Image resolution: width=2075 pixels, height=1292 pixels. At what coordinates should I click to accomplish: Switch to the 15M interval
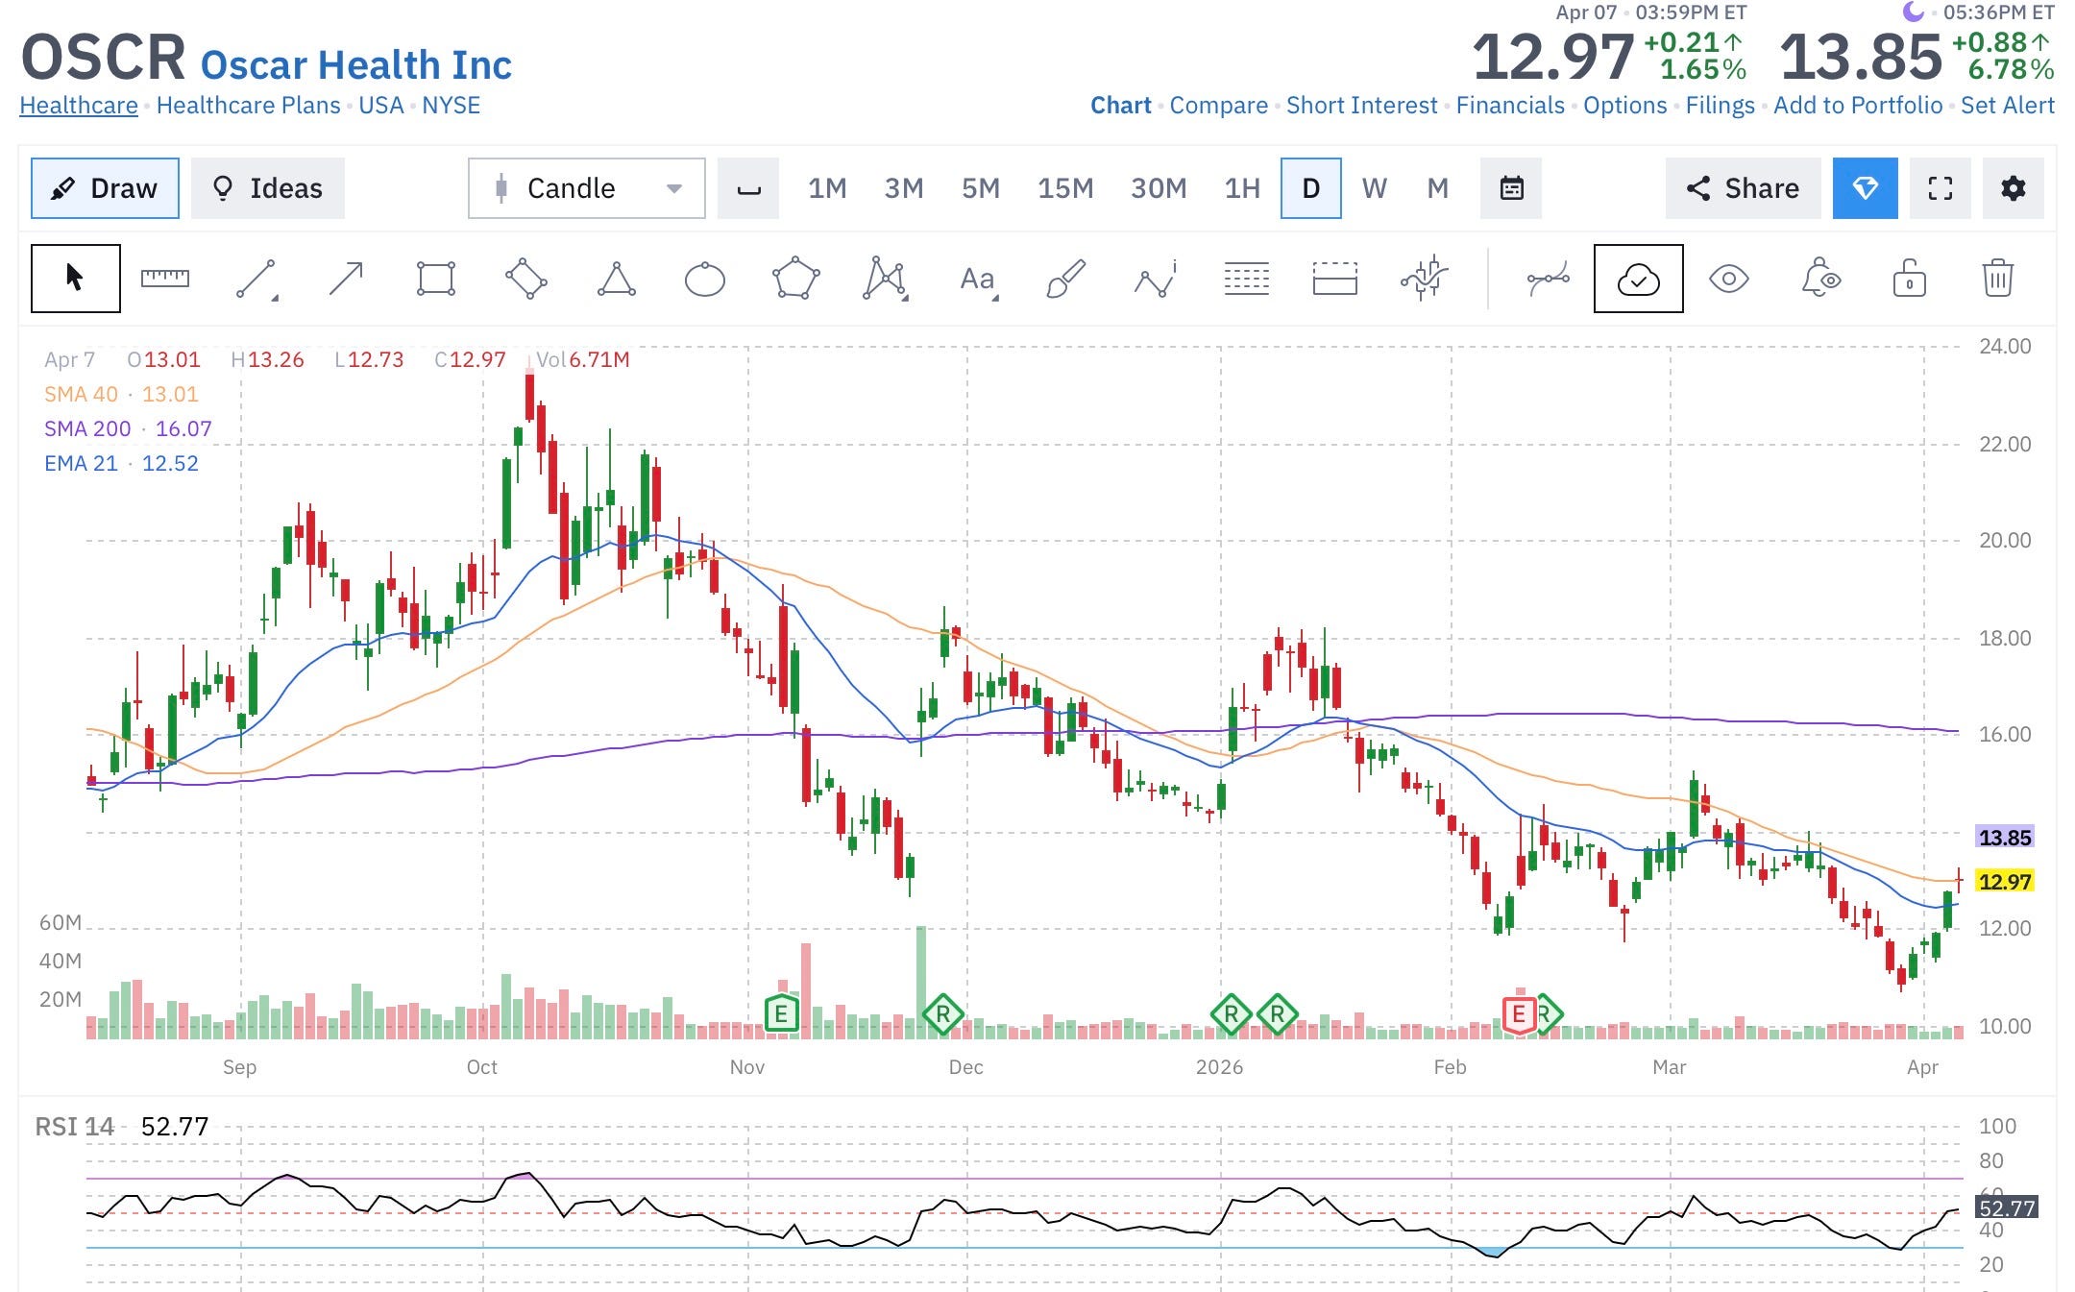(1065, 188)
